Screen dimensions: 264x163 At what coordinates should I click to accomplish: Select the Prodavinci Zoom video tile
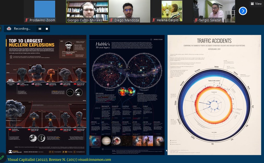point(45,11)
